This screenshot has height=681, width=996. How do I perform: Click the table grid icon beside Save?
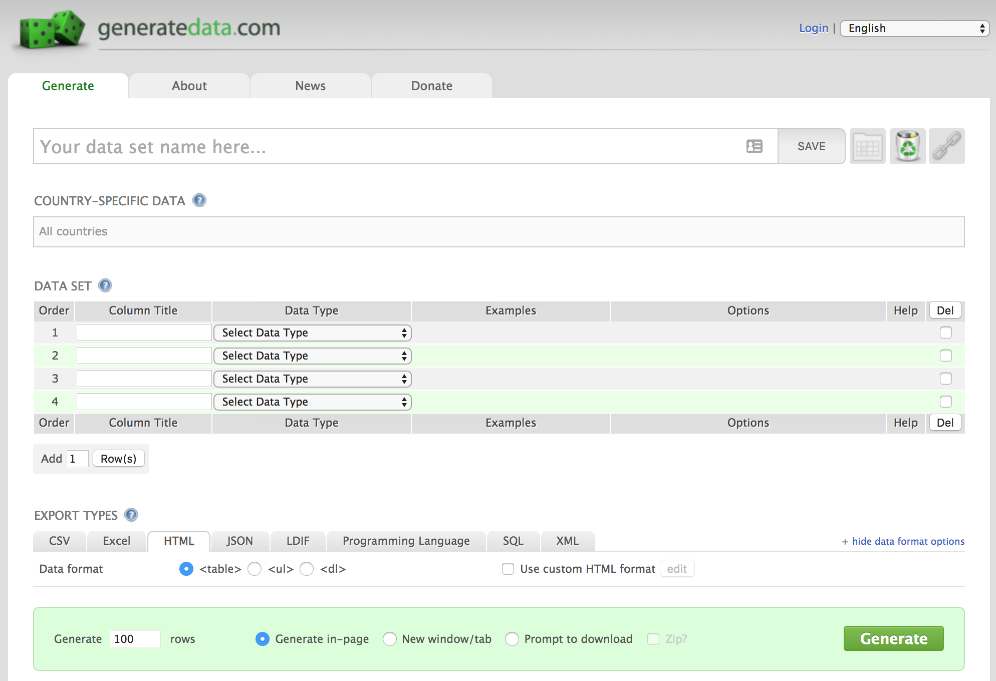(867, 146)
